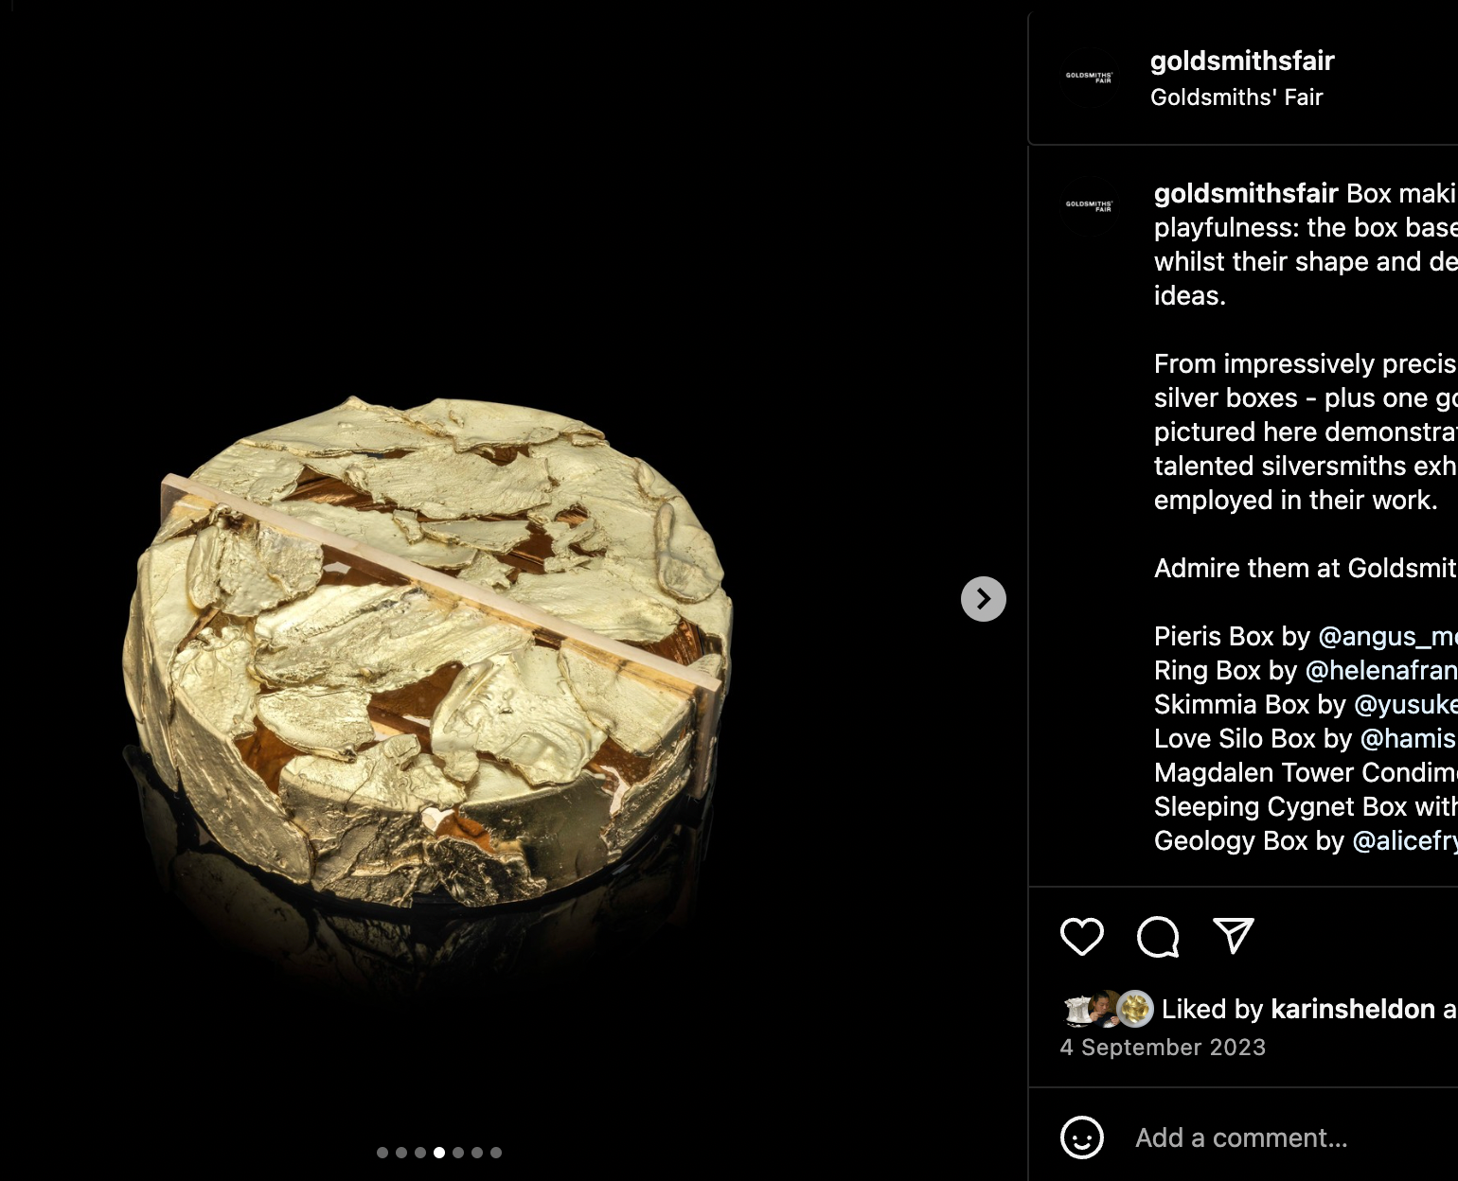Screen dimensions: 1458x1181
Task: Open comments via speech bubble icon
Action: coord(1158,937)
